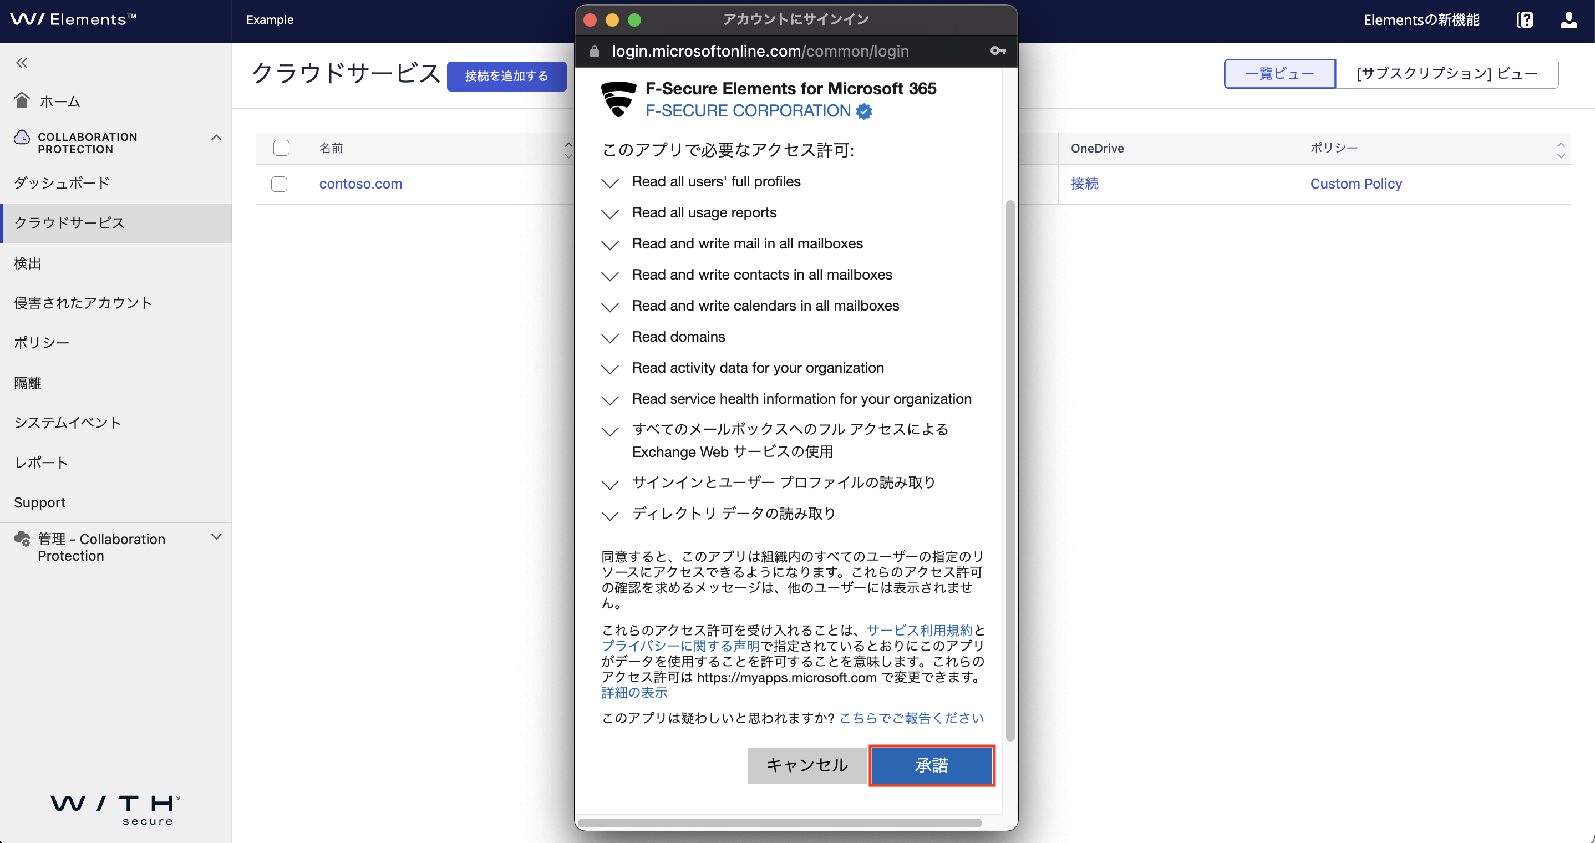
Task: Click the home icon in sidebar
Action: pos(22,100)
